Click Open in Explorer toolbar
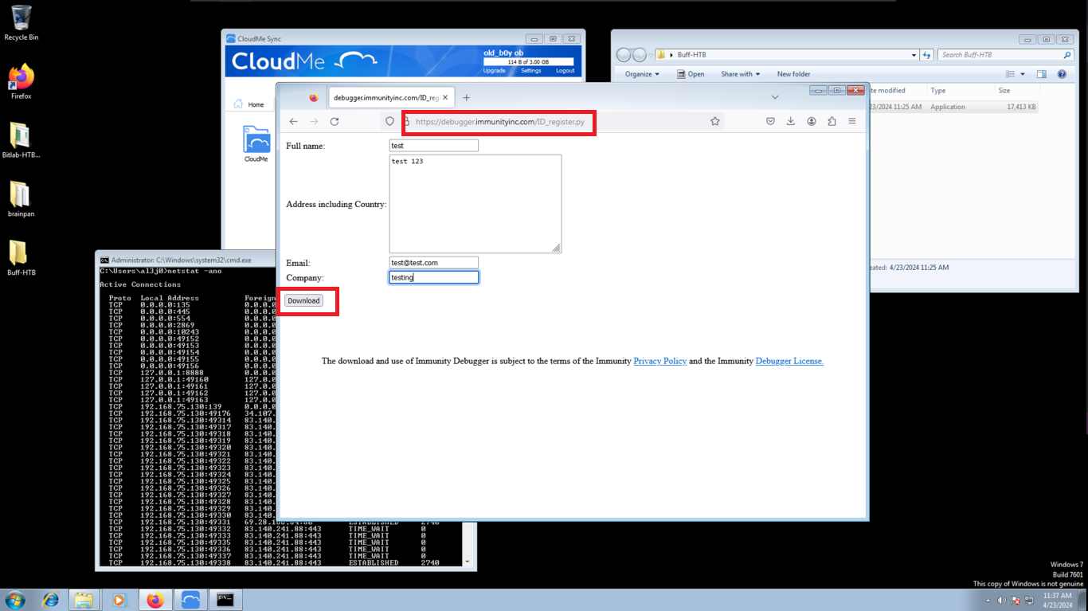The image size is (1088, 611). [x=691, y=74]
